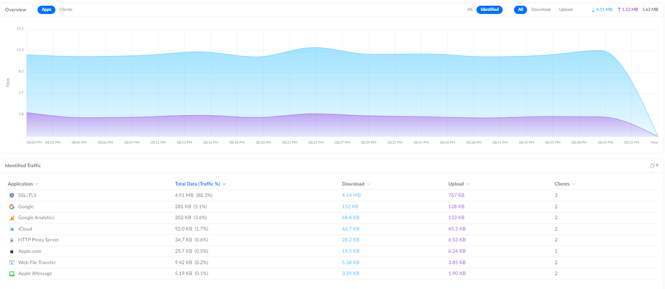
Task: Select the Apps tab in Overview
Action: [x=46, y=10]
